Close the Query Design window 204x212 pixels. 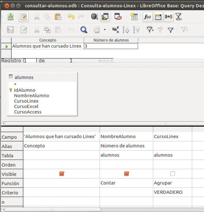(x=7, y=6)
